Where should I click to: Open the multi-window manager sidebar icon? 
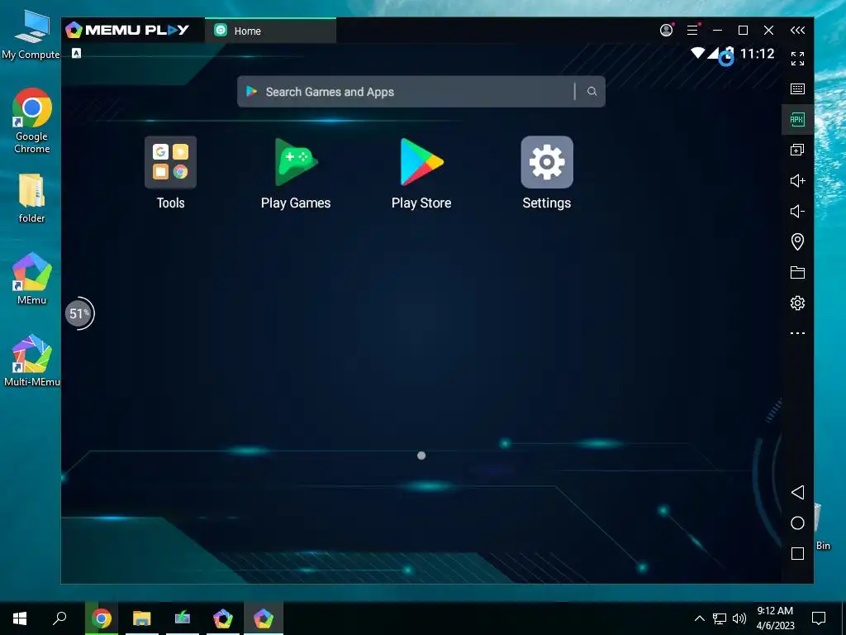[x=797, y=150]
